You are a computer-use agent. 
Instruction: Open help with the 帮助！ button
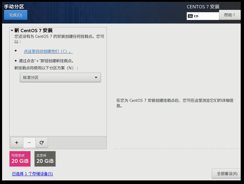pyautogui.click(x=230, y=15)
